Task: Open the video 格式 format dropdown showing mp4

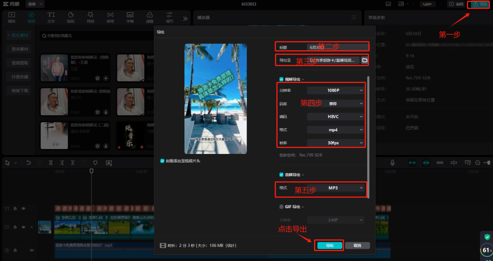Action: pos(336,130)
